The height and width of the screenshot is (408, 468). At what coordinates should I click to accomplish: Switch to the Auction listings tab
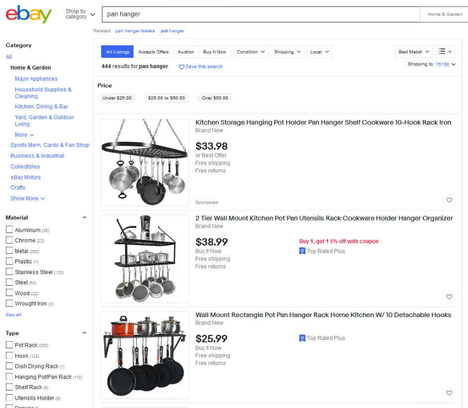click(x=185, y=51)
